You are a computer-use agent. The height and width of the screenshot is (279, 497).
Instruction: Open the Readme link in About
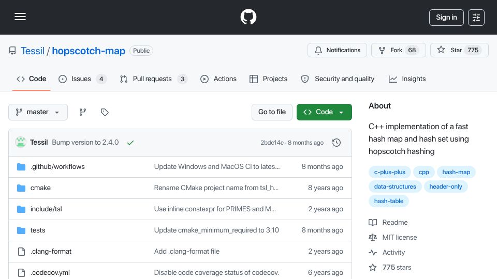(388, 222)
